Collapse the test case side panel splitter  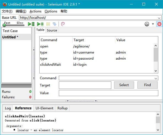[x=34, y=64]
